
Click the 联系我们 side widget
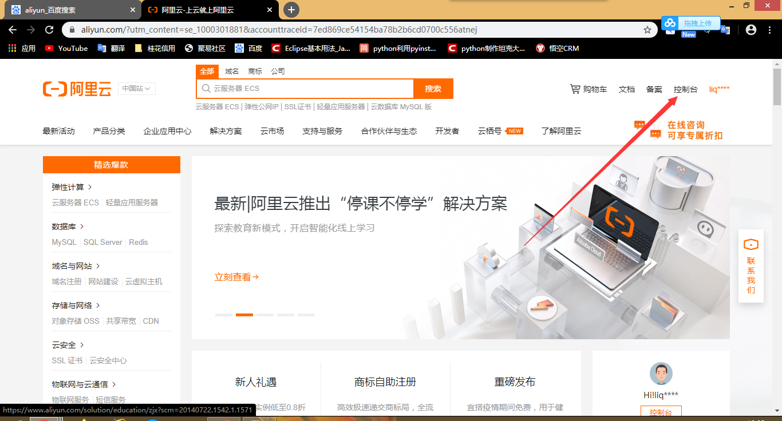(x=751, y=266)
